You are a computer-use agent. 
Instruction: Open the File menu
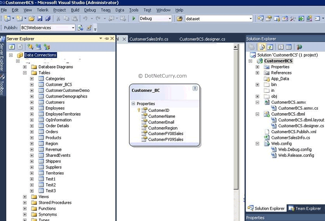[x=4, y=10]
